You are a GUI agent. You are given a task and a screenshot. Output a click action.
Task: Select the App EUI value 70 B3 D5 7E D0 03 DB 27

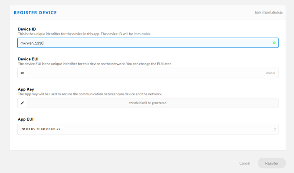pos(41,129)
